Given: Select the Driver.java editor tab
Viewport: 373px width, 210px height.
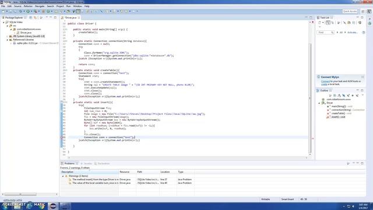Looking at the screenshot, I should [71, 17].
